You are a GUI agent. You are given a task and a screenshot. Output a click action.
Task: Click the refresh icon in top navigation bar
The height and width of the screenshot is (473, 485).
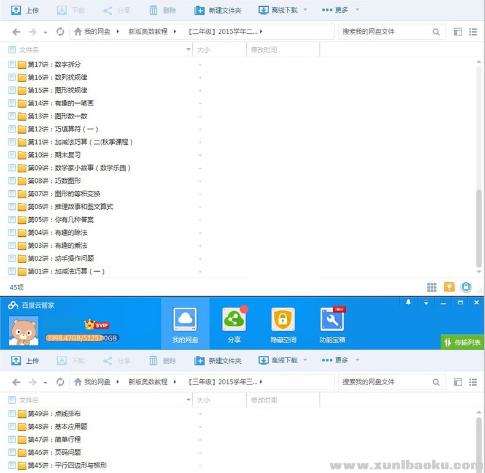60,32
